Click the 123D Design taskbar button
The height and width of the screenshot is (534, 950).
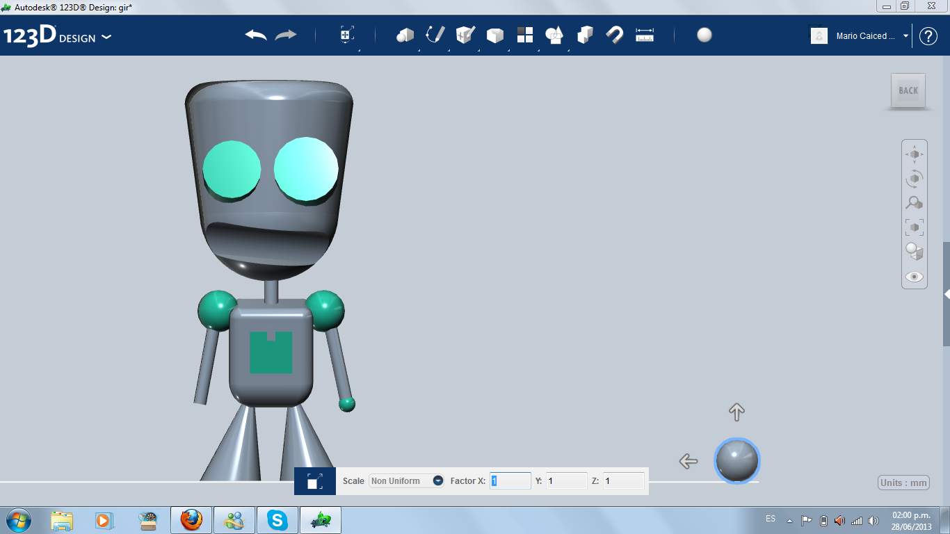320,520
